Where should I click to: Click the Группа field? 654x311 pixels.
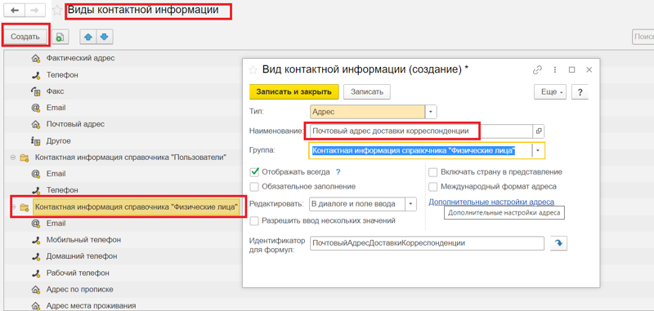tap(420, 151)
